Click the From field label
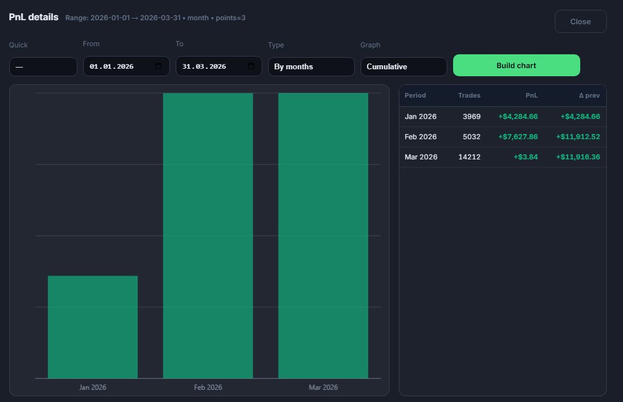Image resolution: width=623 pixels, height=402 pixels. 91,44
